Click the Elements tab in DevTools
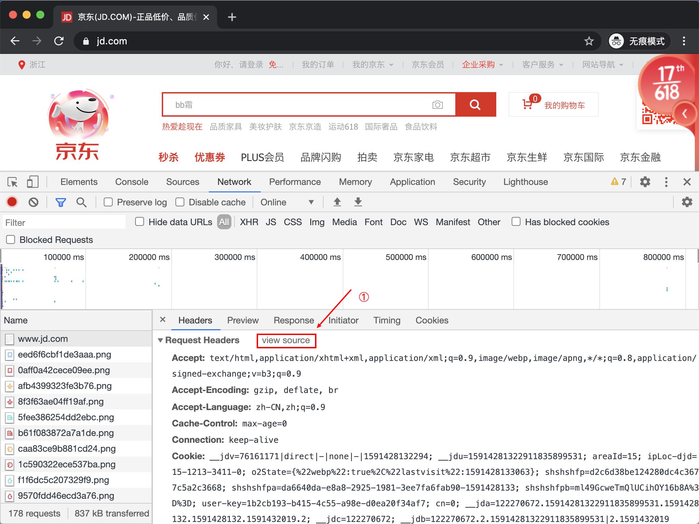699x524 pixels. click(79, 182)
